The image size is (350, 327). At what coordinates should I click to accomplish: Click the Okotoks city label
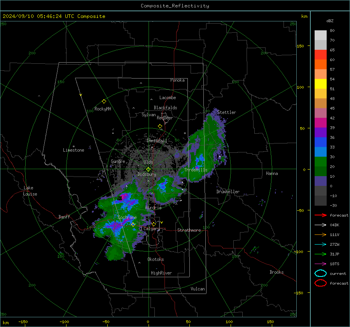(x=156, y=259)
